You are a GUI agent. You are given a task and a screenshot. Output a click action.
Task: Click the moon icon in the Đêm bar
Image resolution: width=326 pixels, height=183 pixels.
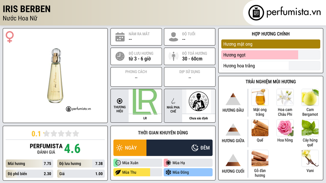pos(195,148)
